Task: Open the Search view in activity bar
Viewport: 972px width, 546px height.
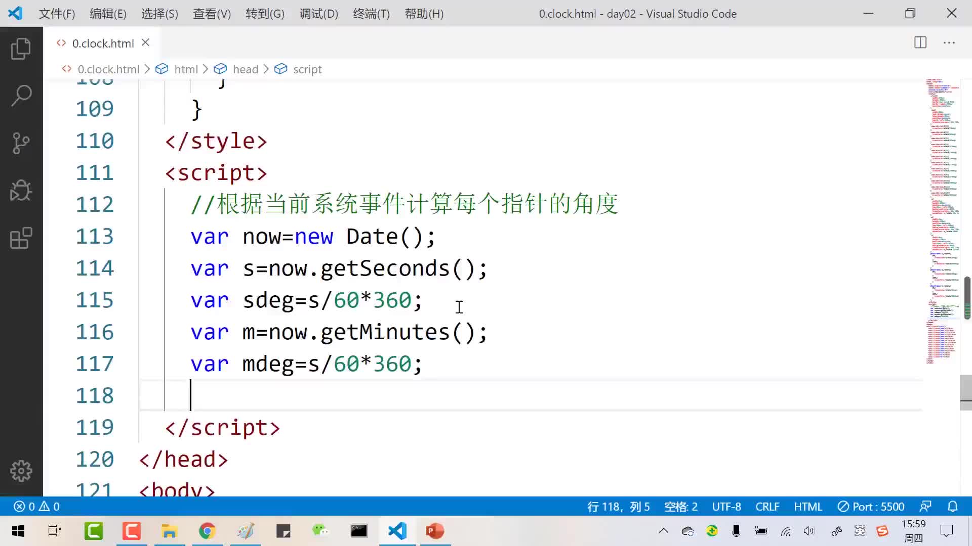Action: pos(21,96)
